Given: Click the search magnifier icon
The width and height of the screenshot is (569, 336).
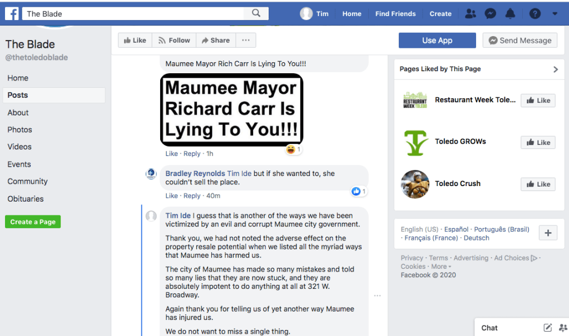Looking at the screenshot, I should (x=256, y=13).
